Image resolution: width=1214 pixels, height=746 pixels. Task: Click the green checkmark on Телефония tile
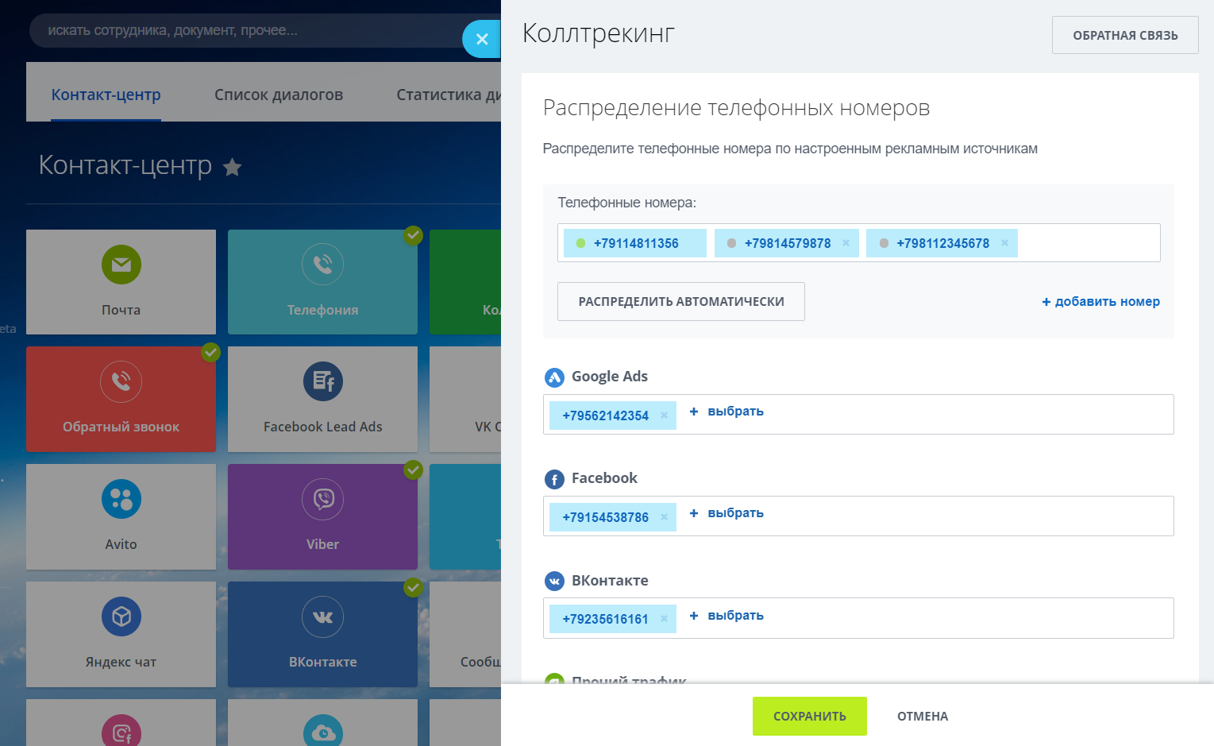(413, 235)
